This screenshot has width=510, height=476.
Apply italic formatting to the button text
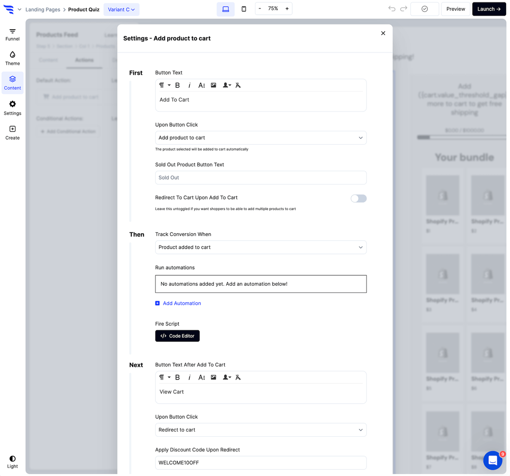click(x=189, y=85)
